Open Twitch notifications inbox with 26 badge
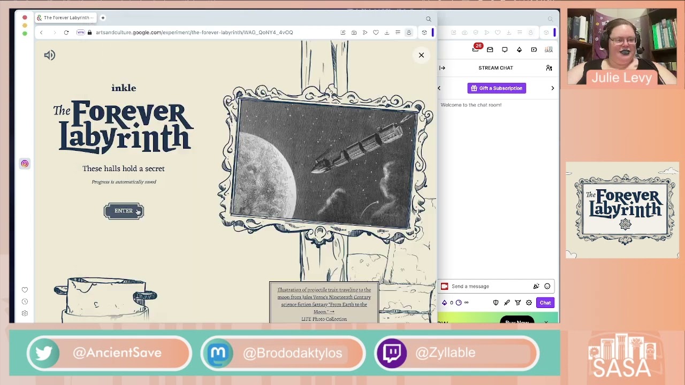685x385 pixels. 476,49
